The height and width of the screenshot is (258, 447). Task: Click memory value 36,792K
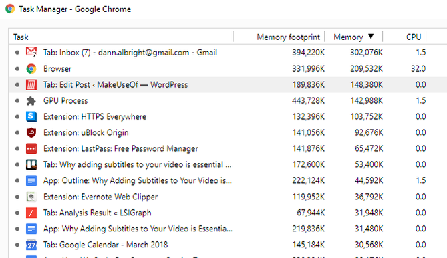click(369, 197)
